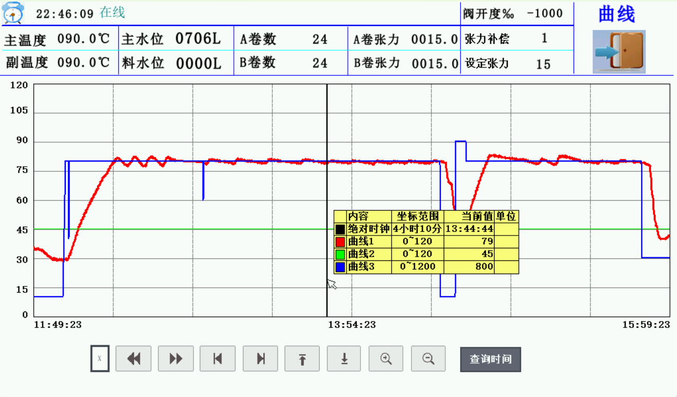Click the 设定张力 value 15
Viewport: 677px width, 397px height.
(x=543, y=65)
